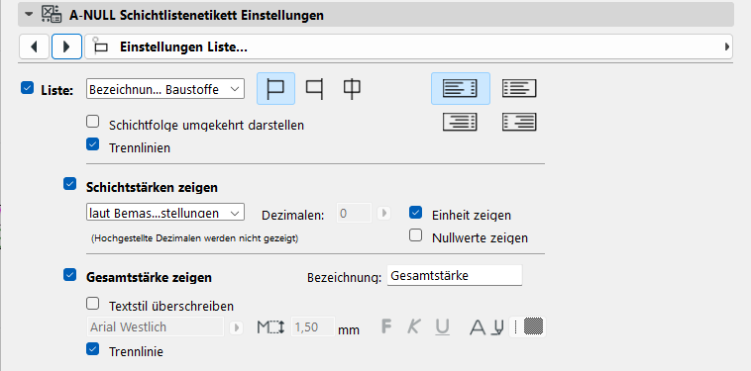The image size is (751, 371).
Task: Open the Bezeichnung Baustoffe dropdown
Action: [165, 89]
